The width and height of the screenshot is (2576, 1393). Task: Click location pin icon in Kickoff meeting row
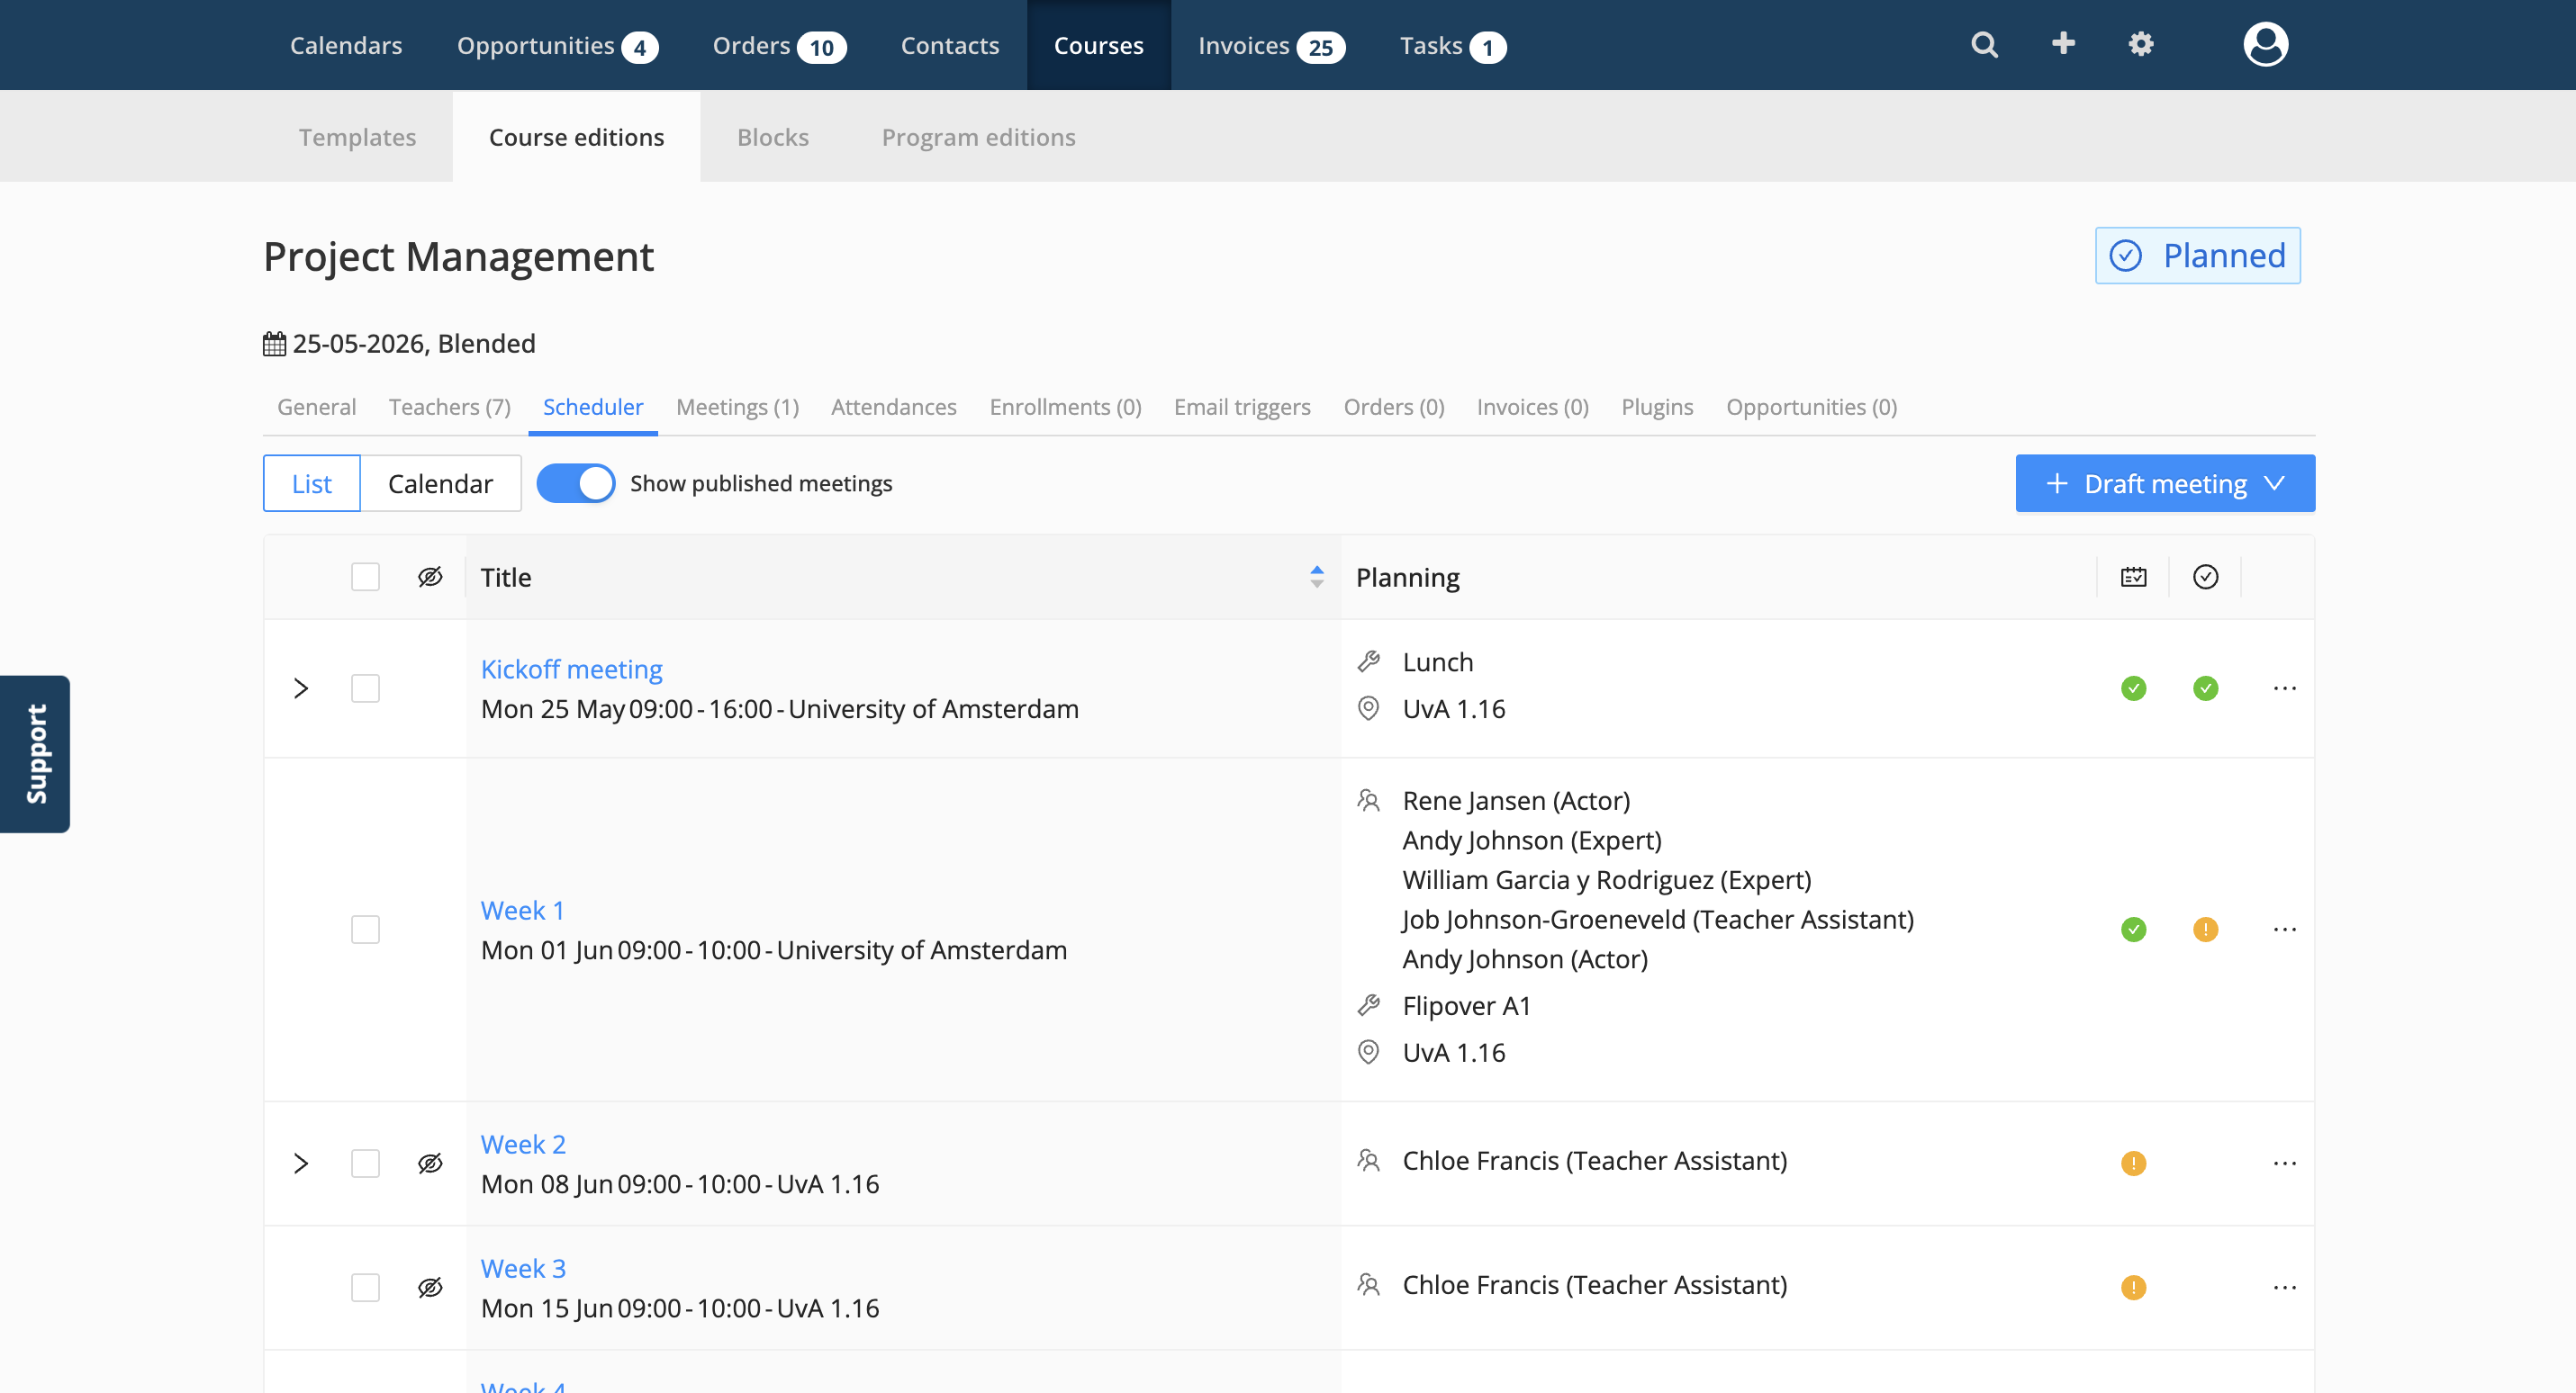click(1368, 708)
